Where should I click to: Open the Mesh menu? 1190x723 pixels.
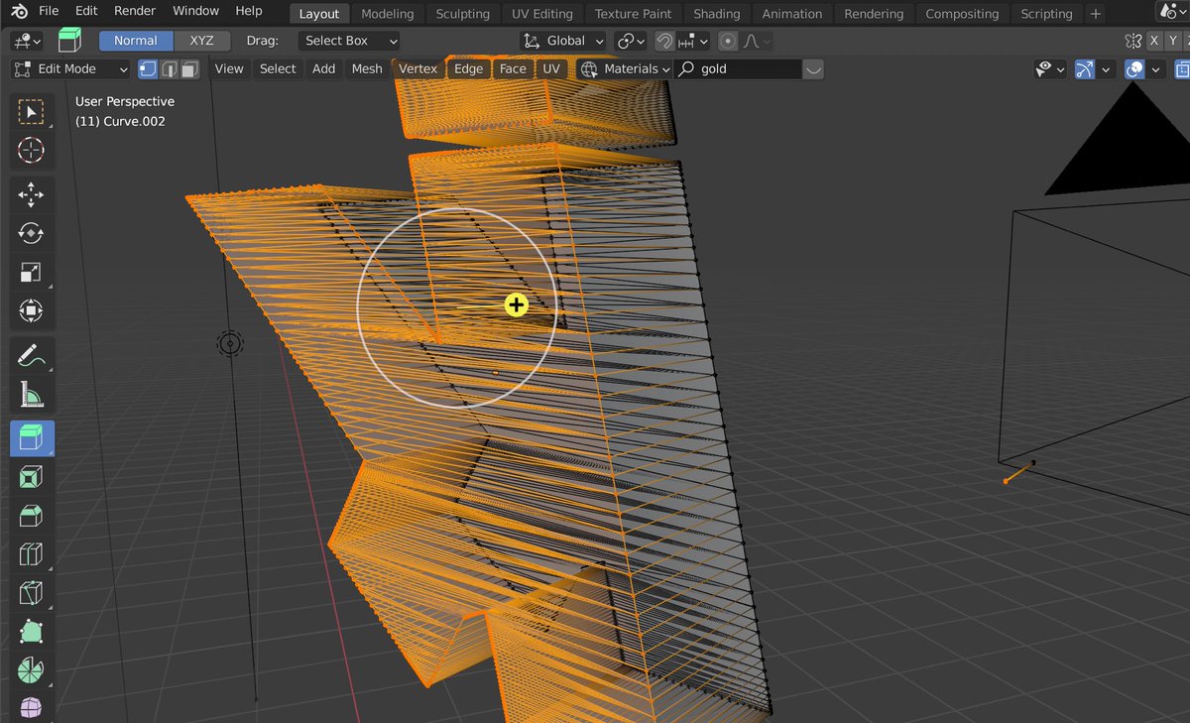click(367, 69)
